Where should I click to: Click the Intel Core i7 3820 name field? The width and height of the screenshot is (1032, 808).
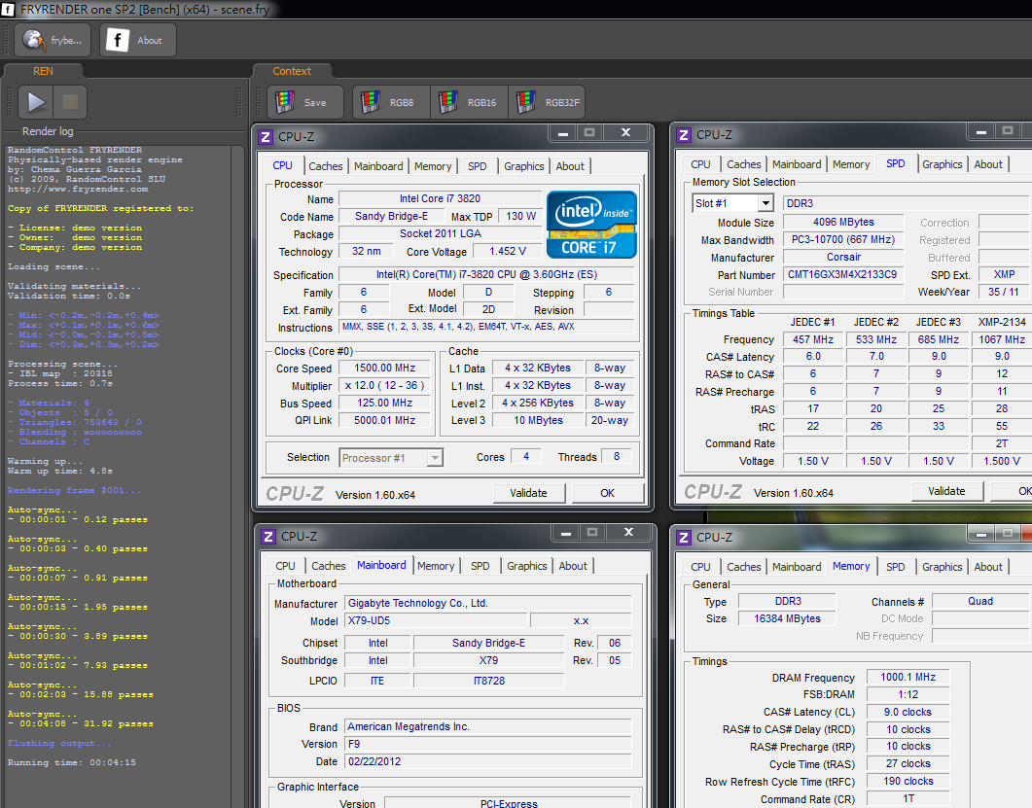point(441,198)
